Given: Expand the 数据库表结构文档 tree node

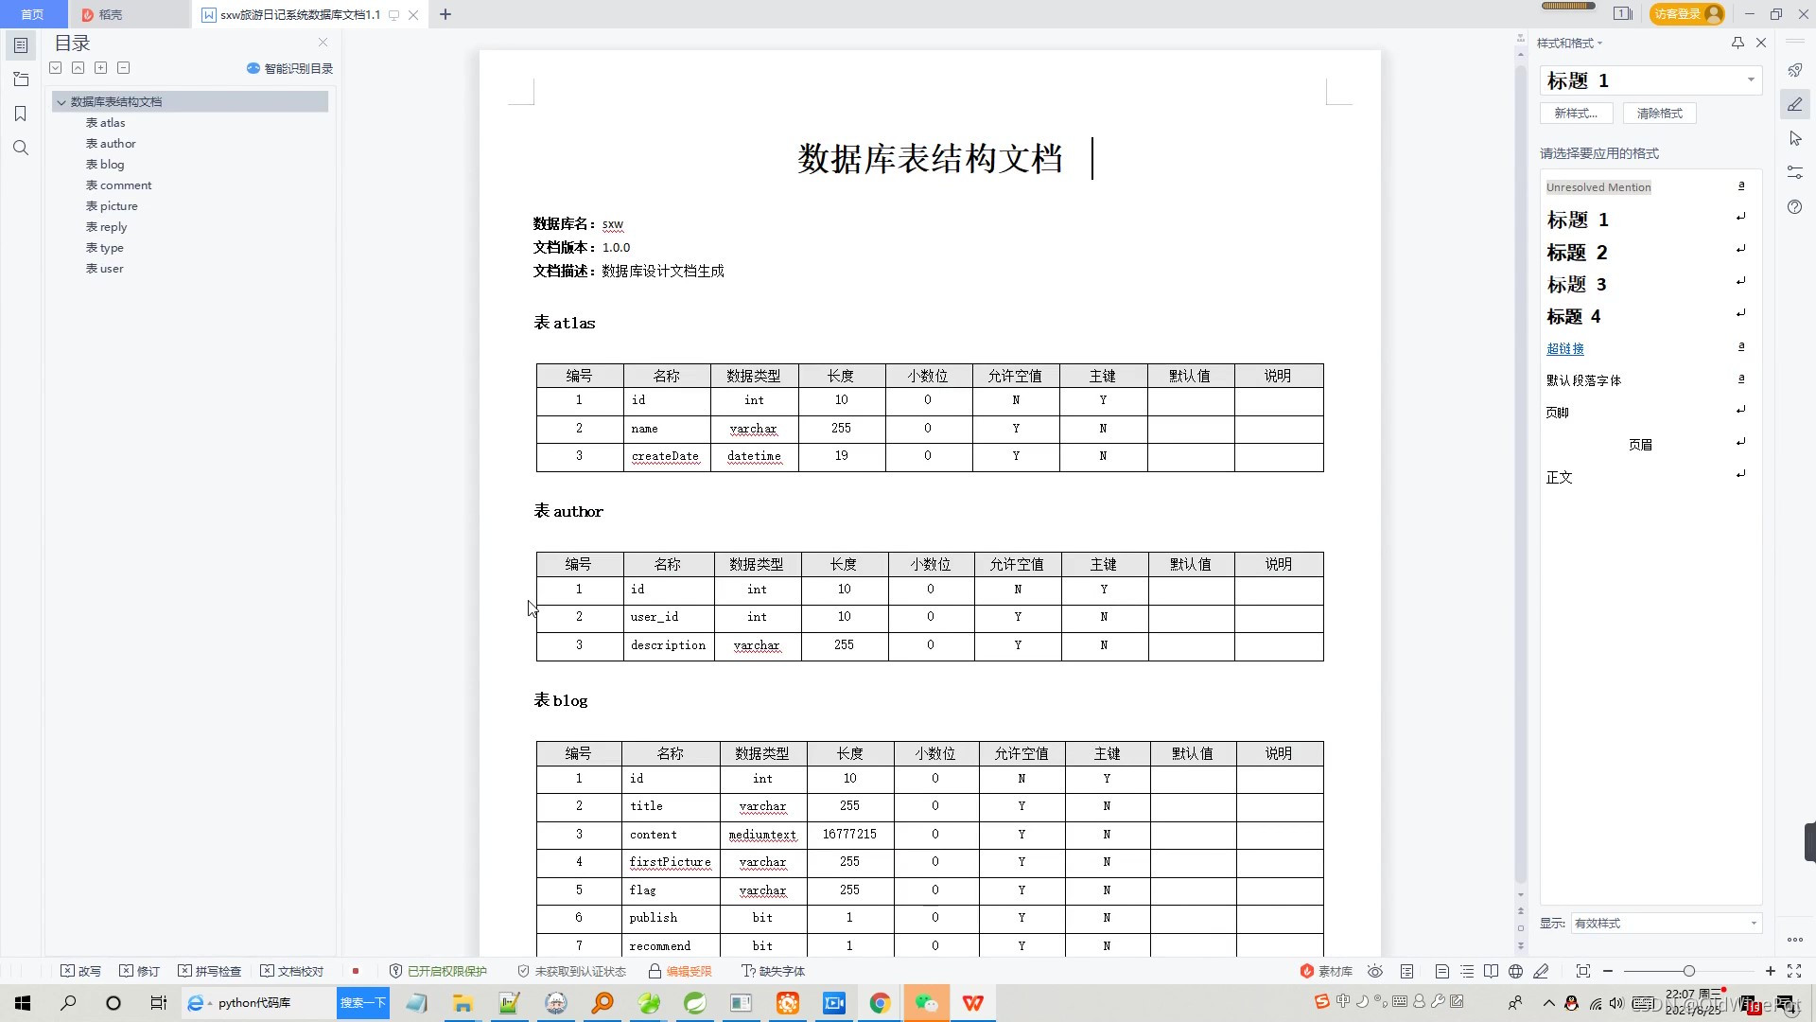Looking at the screenshot, I should 61,101.
